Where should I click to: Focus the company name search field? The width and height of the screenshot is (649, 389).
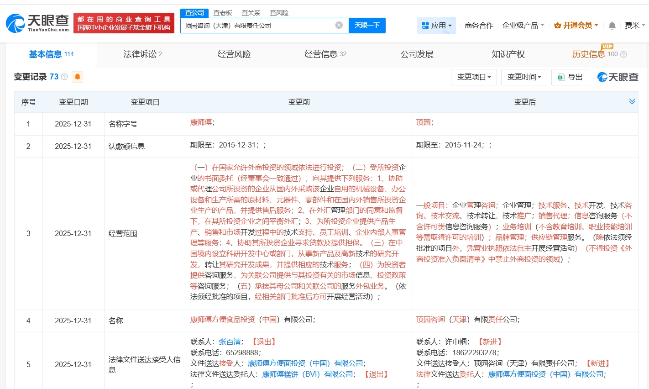[258, 25]
